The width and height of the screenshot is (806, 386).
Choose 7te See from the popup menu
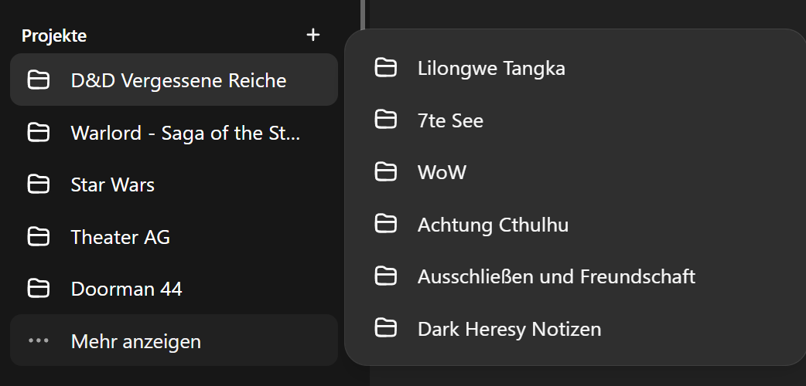pos(575,120)
